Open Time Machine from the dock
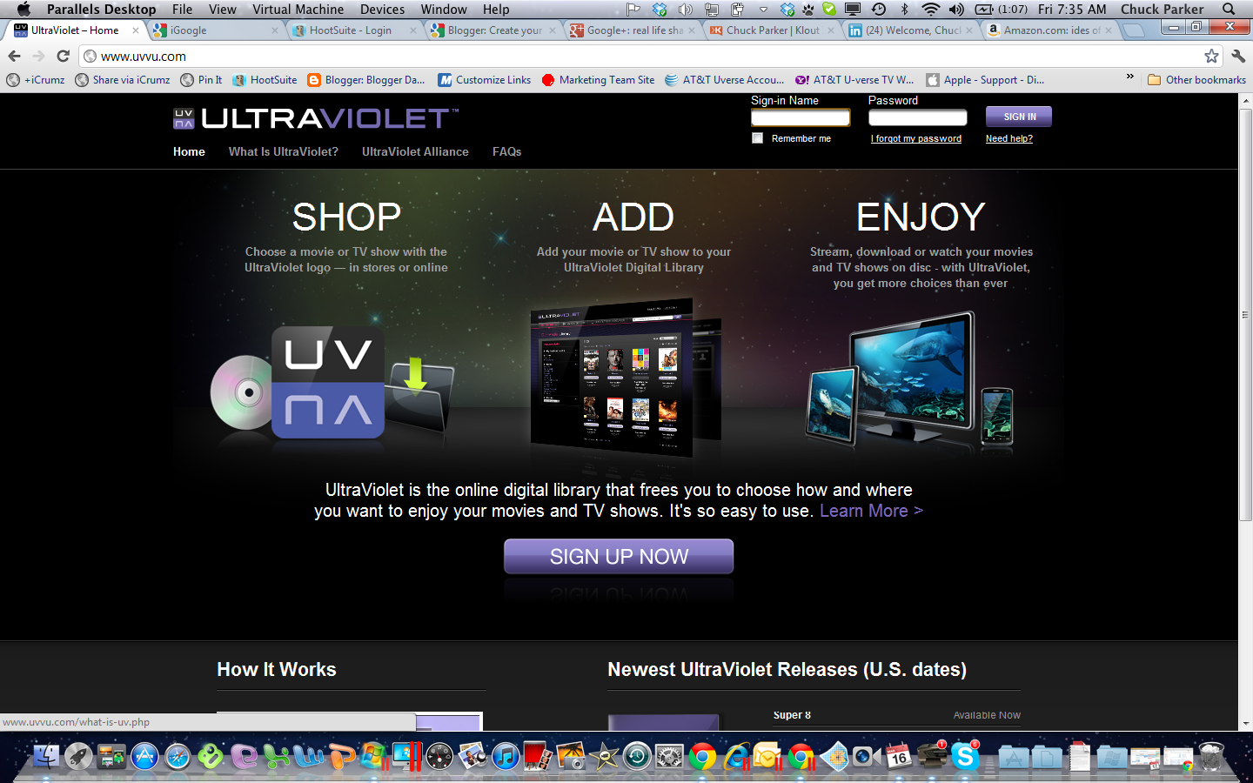 [637, 757]
